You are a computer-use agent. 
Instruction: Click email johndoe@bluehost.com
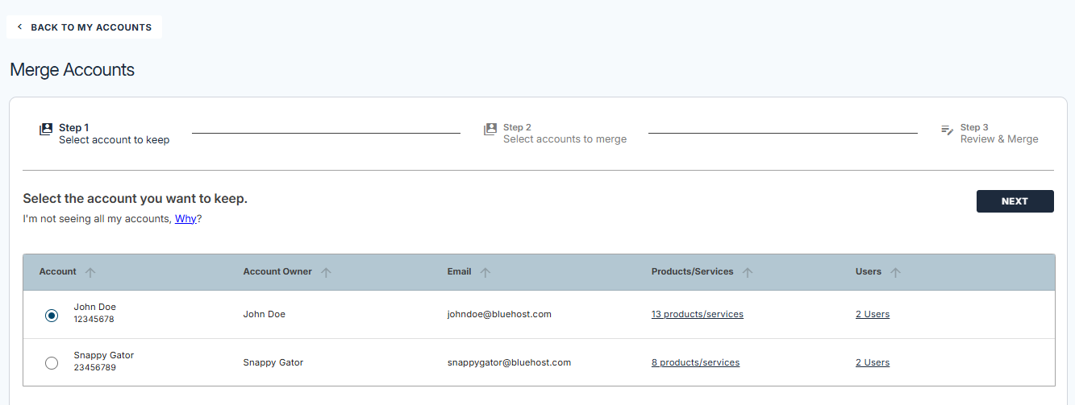click(x=499, y=314)
